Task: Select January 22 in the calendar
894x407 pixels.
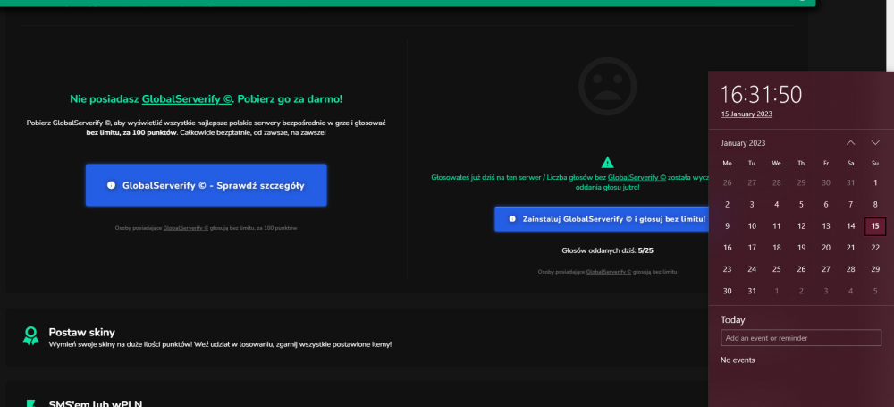Action: click(x=875, y=248)
